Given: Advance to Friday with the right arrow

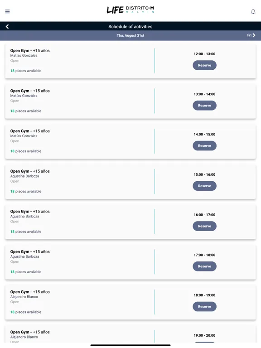Looking at the screenshot, I should tap(251, 35).
